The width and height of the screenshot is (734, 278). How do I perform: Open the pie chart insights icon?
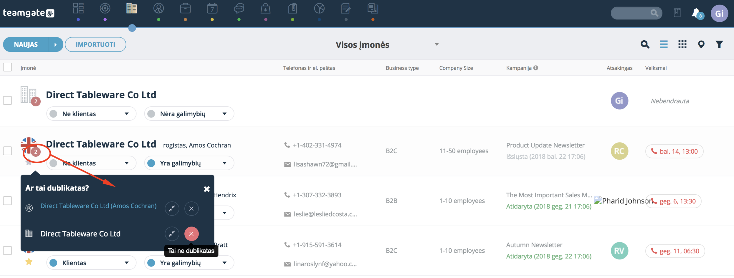[319, 9]
